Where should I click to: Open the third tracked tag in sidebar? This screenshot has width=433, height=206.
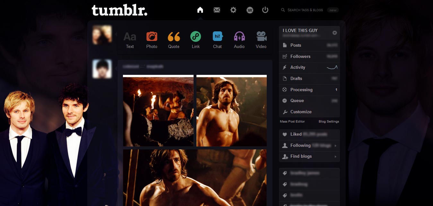309,195
